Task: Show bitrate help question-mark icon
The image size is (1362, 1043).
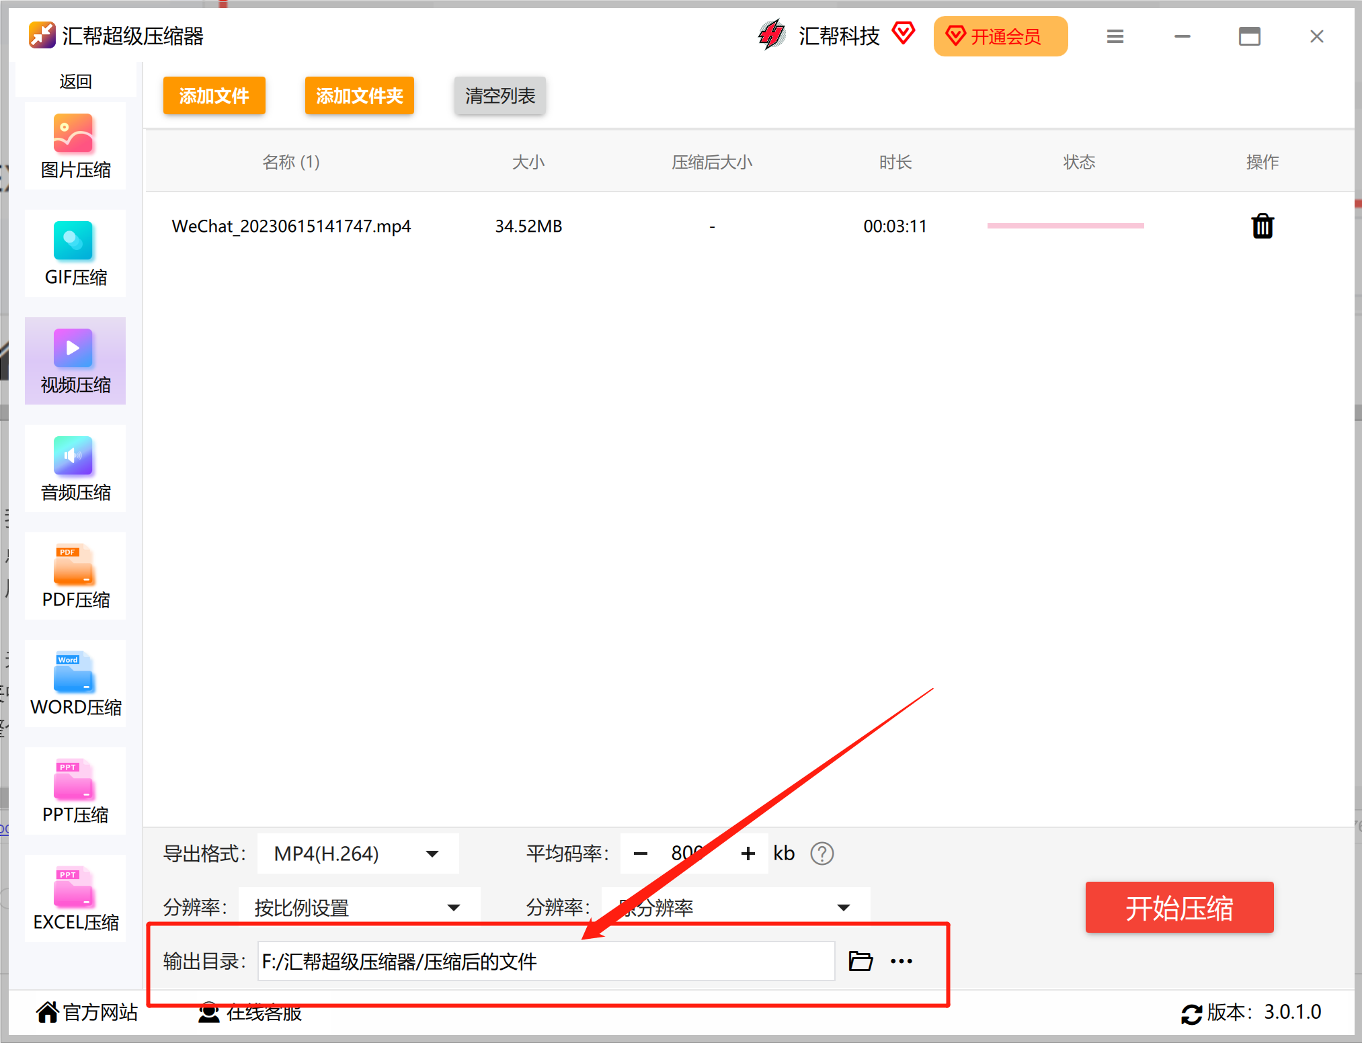Action: pos(822,853)
